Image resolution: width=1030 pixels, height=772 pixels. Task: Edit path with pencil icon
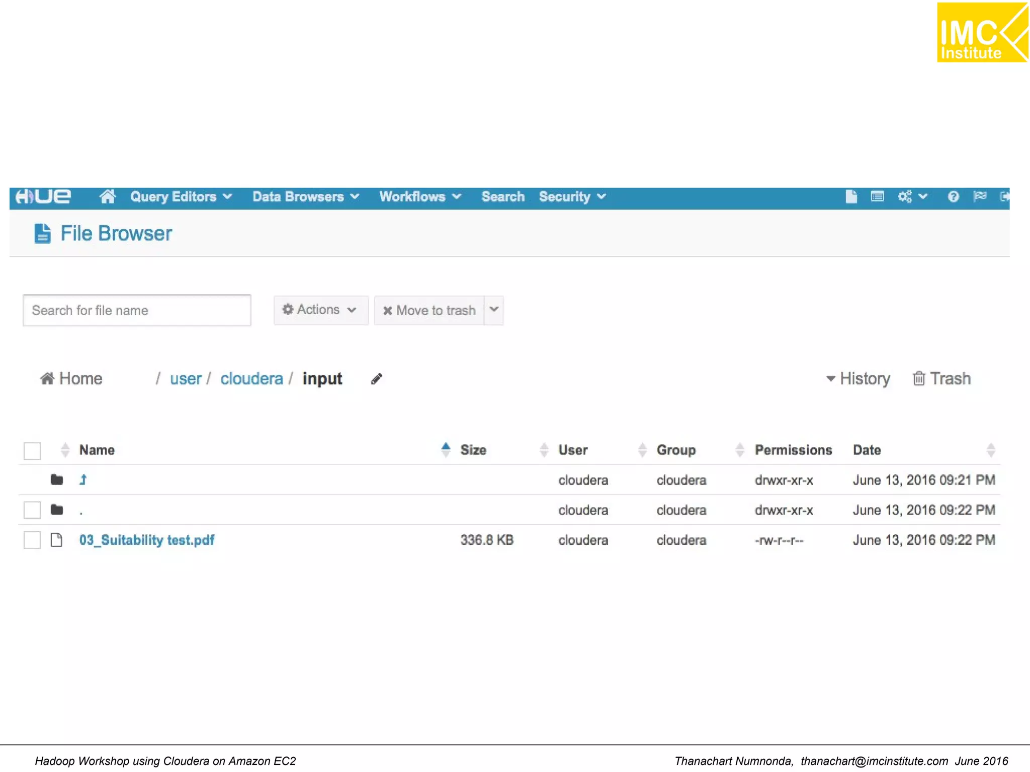click(x=377, y=379)
